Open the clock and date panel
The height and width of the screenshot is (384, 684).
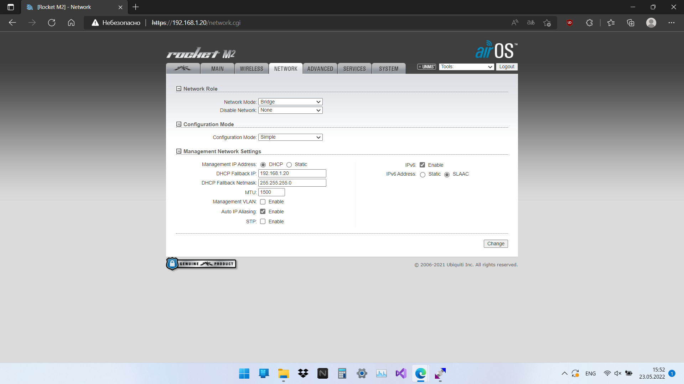tap(652, 373)
